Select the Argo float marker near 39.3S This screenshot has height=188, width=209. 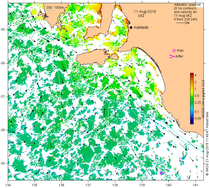point(161,173)
